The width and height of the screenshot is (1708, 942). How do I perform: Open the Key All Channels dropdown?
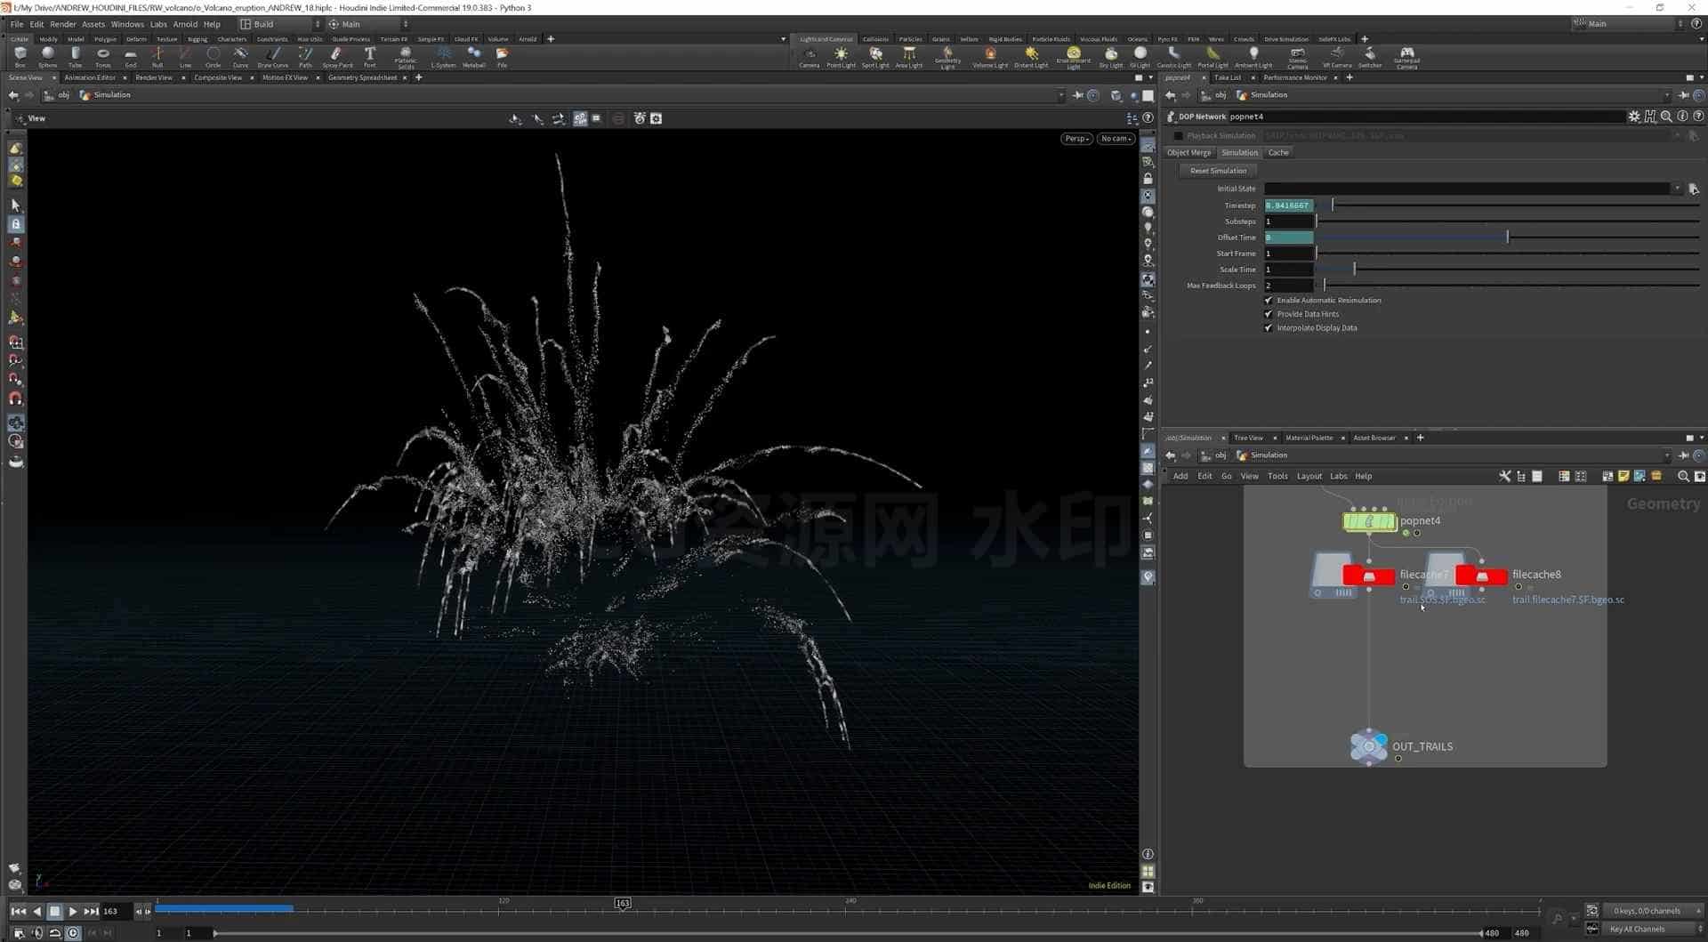1653,930
